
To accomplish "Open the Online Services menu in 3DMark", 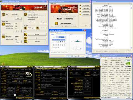I will (x=15, y=3).
